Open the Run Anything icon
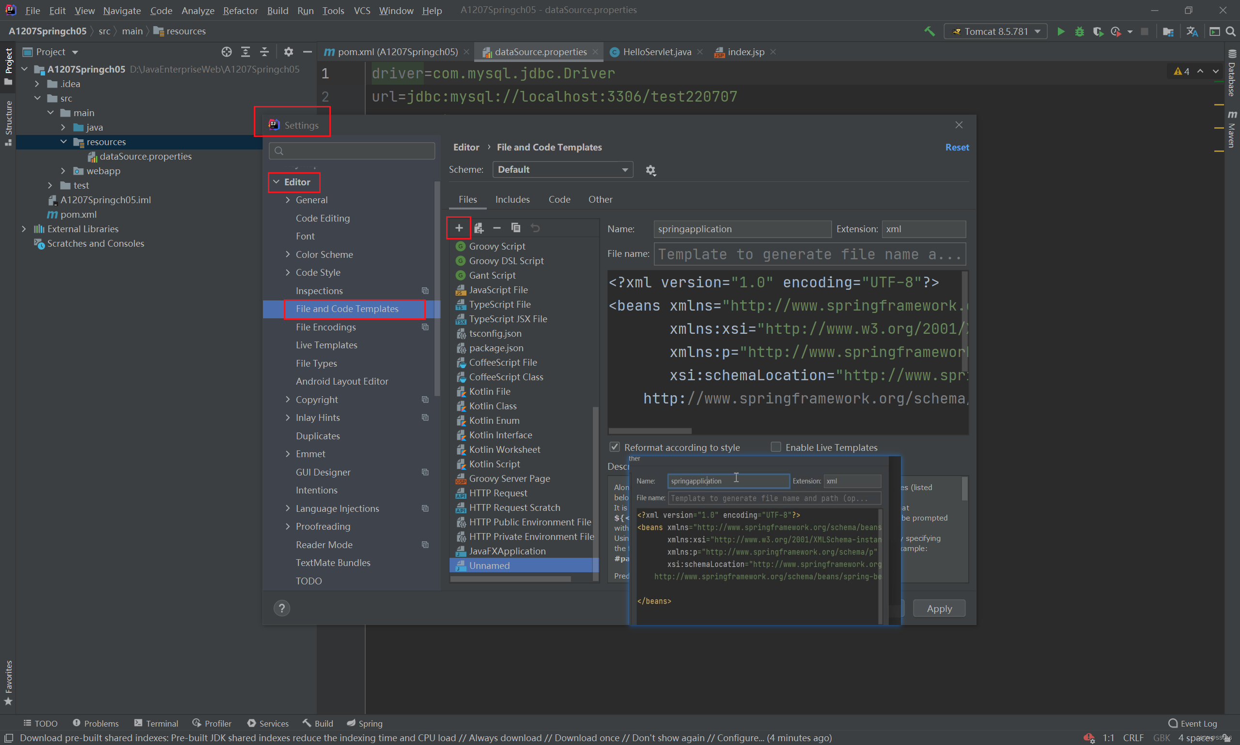 click(x=1214, y=31)
